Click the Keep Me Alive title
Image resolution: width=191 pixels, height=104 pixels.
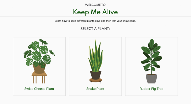click(95, 12)
